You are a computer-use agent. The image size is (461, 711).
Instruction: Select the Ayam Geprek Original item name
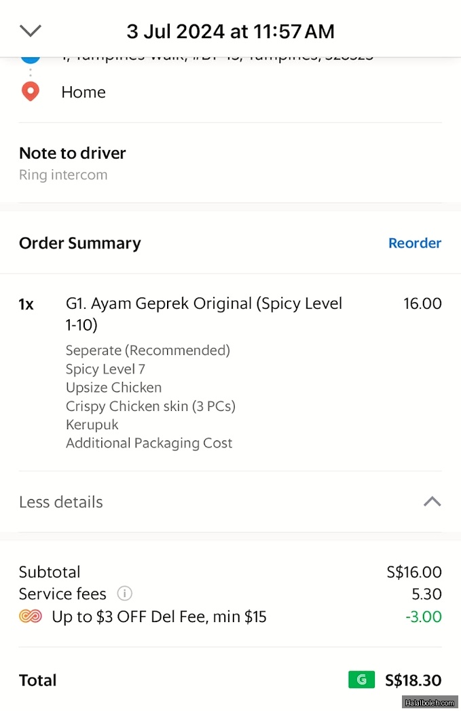click(204, 304)
